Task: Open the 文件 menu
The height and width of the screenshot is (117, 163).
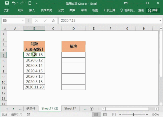Action: [7, 10]
